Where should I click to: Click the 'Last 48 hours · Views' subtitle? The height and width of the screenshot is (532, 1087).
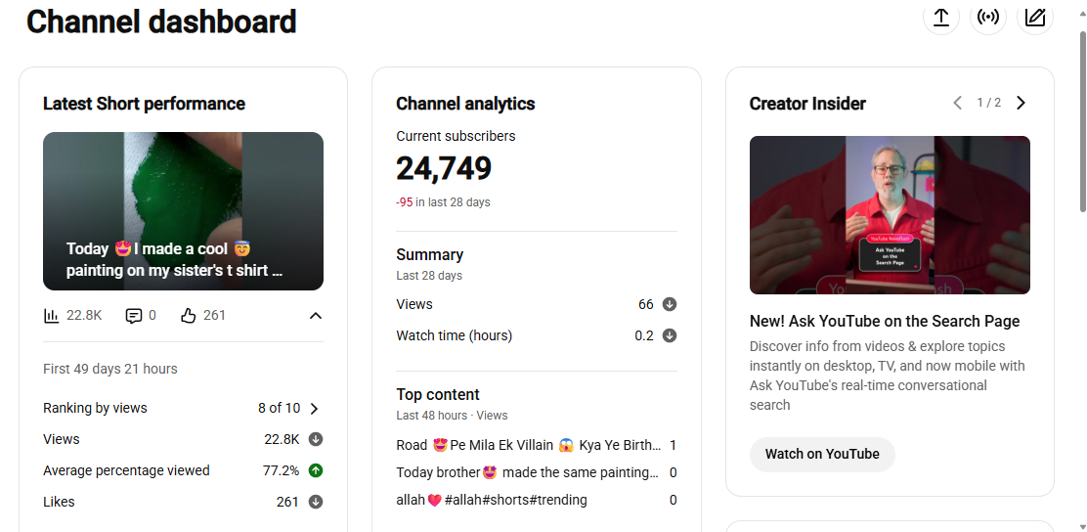(452, 416)
